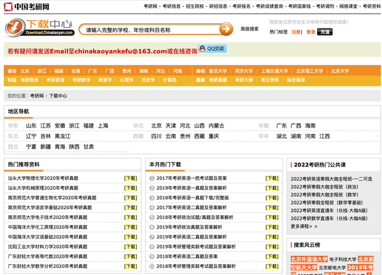Open 考研国家线 in the top navigation
The width and height of the screenshot is (382, 275).
click(300, 6)
